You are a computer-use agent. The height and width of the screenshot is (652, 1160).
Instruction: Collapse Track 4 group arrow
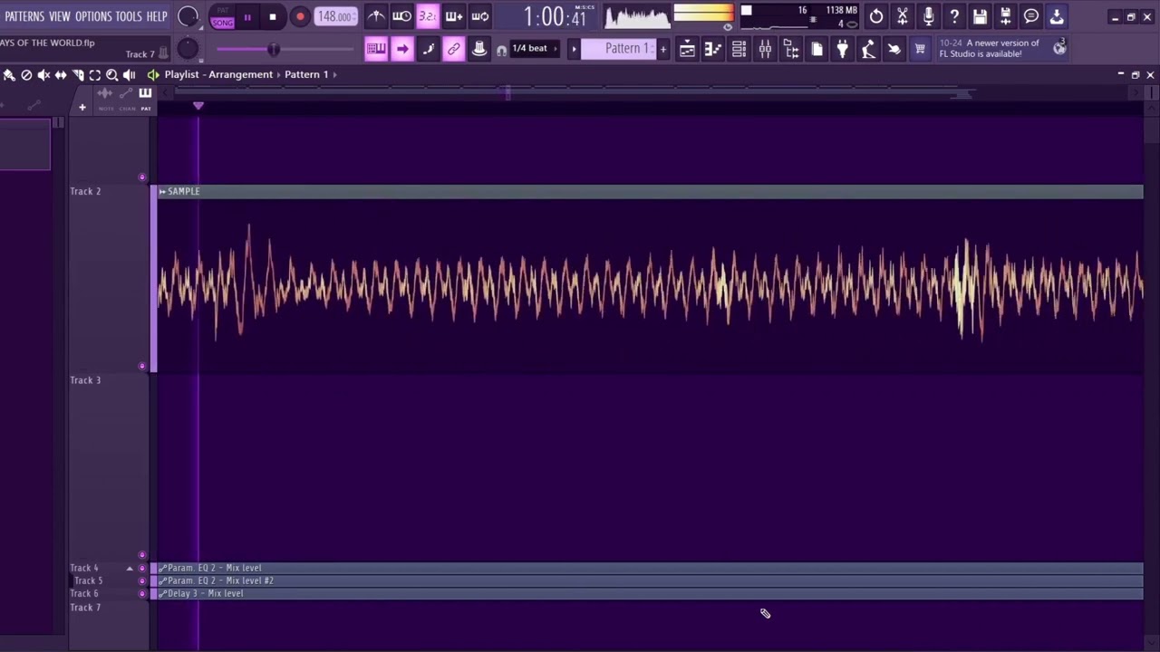130,569
